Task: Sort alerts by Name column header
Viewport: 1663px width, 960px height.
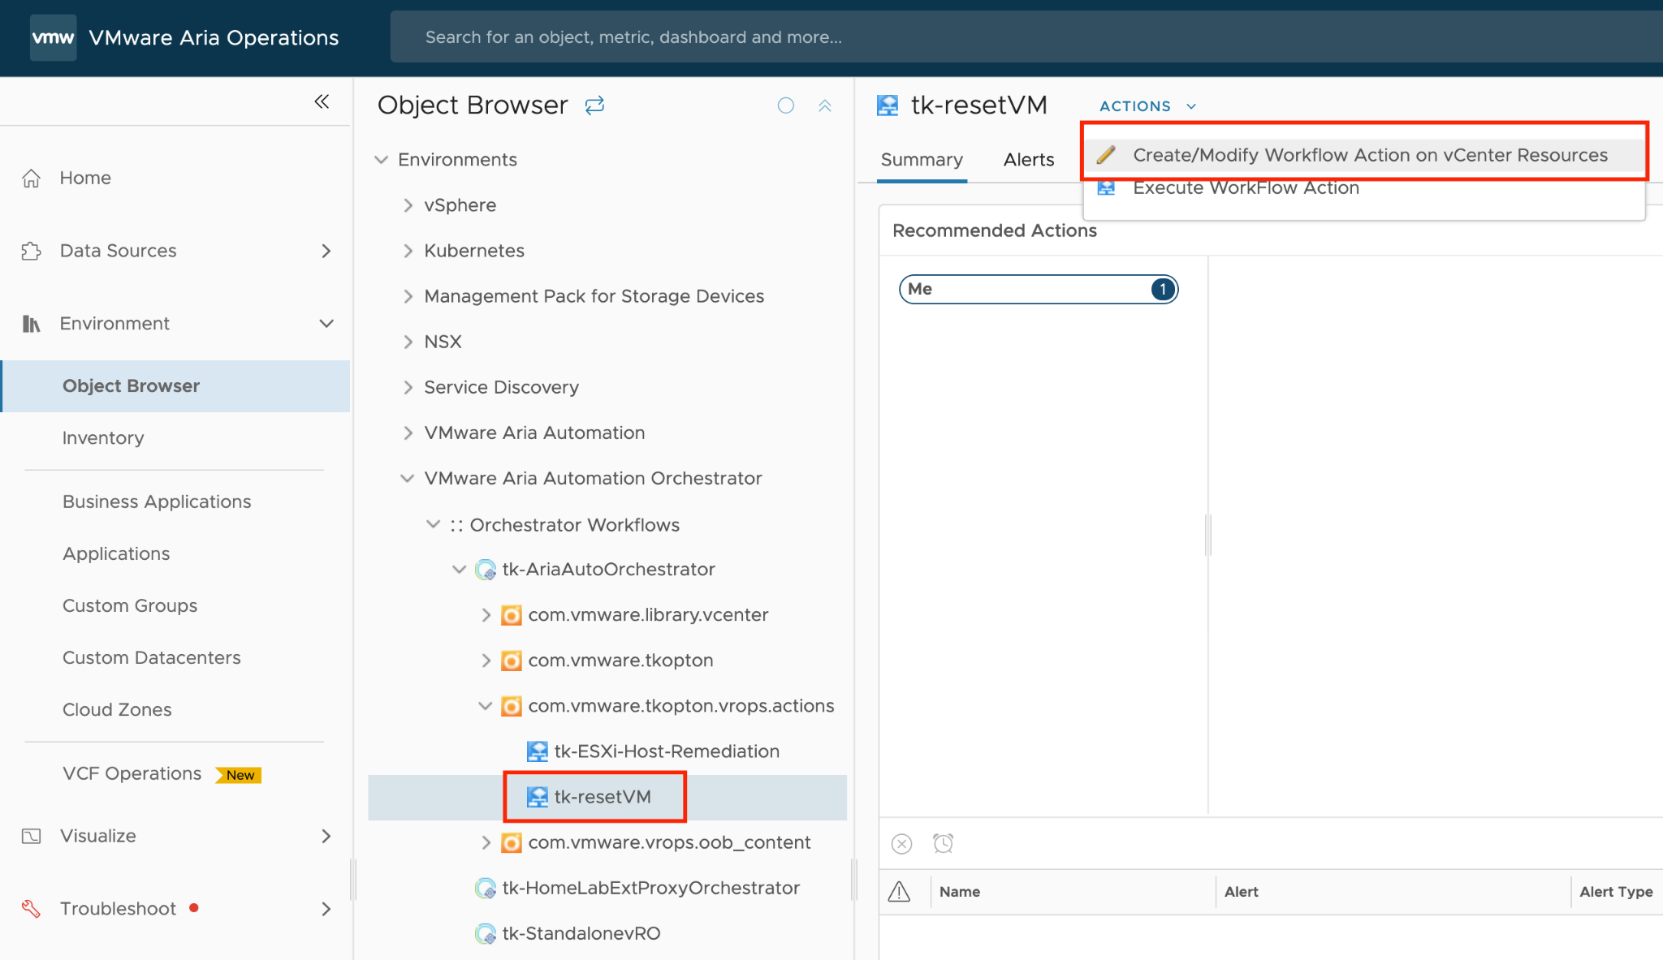Action: pos(960,892)
